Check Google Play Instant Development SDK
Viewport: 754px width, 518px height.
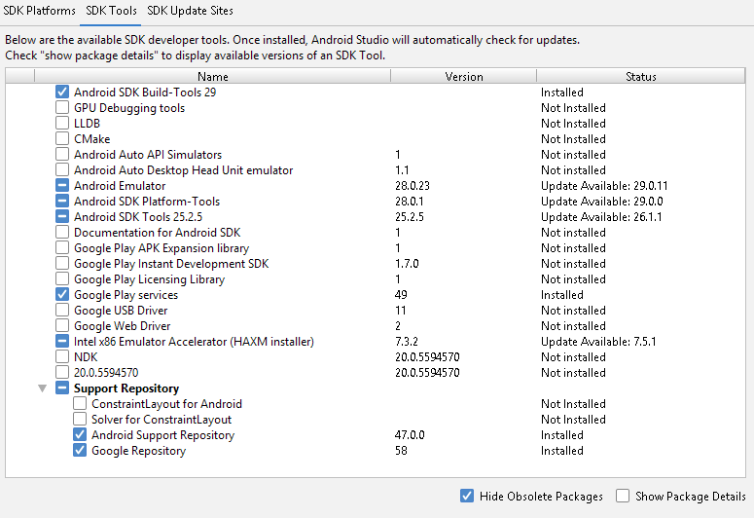pos(62,263)
